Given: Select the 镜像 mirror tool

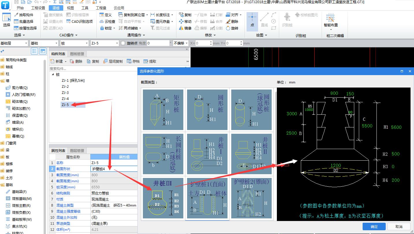Looking at the screenshot, I should click(x=185, y=28).
